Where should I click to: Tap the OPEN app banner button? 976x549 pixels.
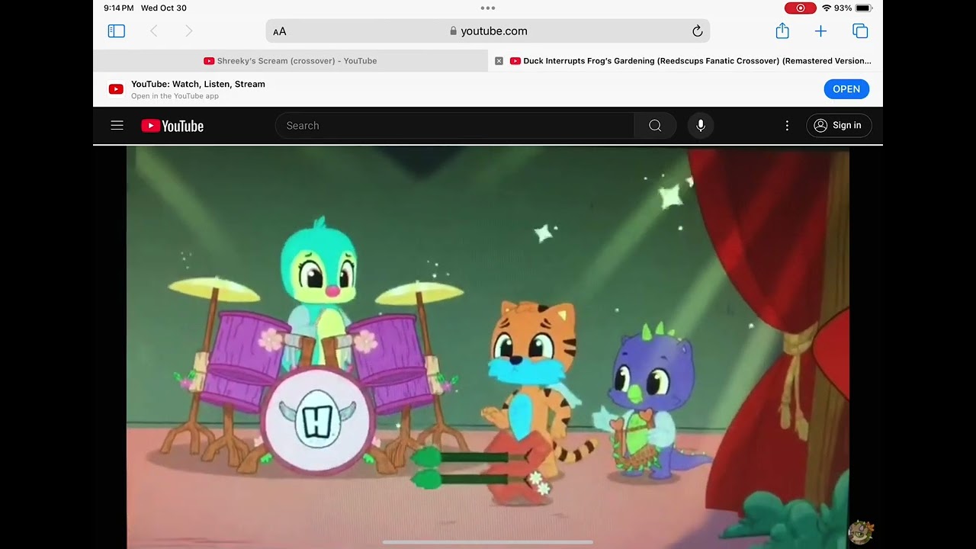pyautogui.click(x=846, y=89)
